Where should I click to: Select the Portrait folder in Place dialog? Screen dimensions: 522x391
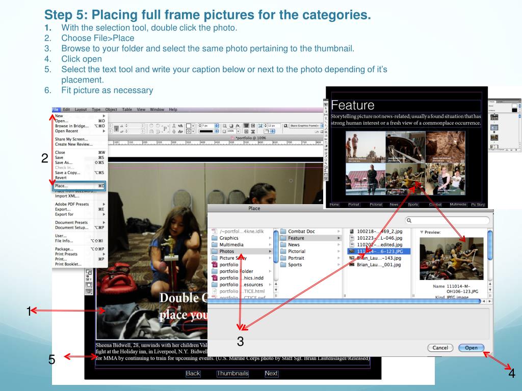(x=310, y=258)
